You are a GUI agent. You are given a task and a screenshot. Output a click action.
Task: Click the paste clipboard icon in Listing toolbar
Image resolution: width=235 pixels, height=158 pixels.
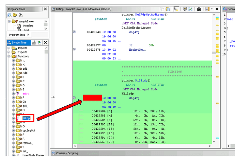click(x=168, y=9)
